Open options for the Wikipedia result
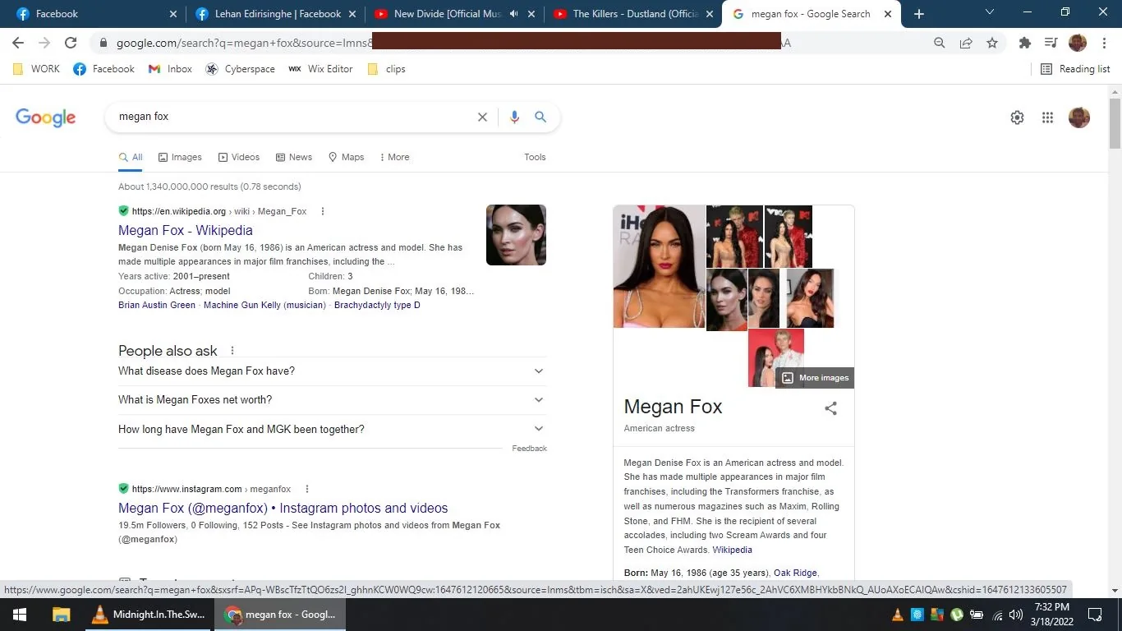Screen dimensions: 1122x631 322,211
